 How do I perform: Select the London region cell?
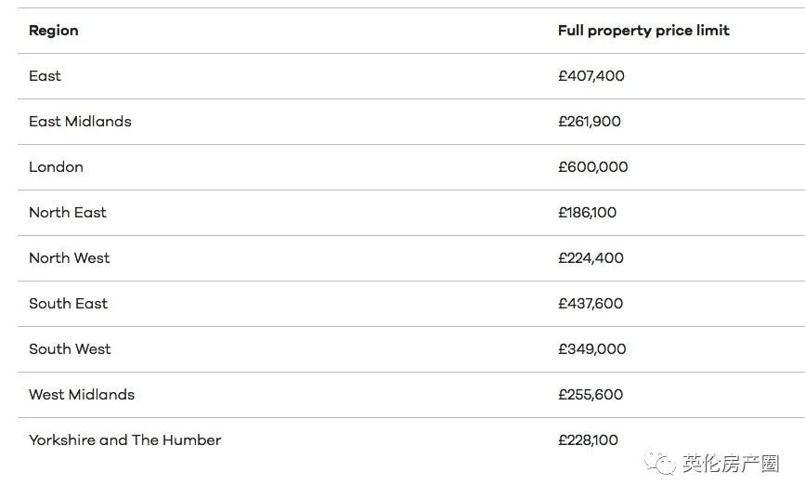click(x=56, y=167)
